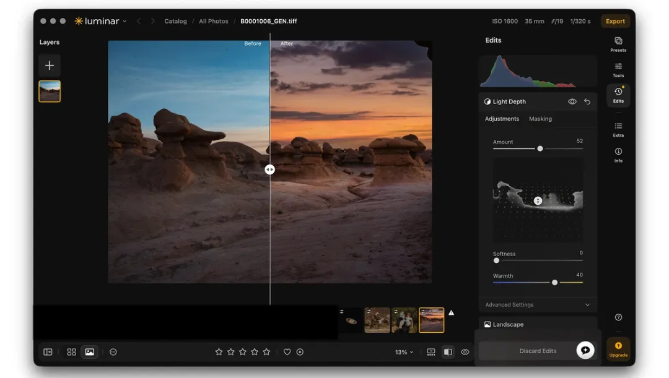
Task: Reject photo with X circle icon
Action: (300, 352)
